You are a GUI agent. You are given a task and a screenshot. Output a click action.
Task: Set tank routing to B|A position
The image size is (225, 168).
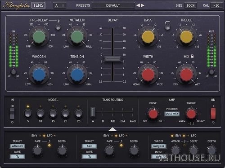(x=123, y=121)
